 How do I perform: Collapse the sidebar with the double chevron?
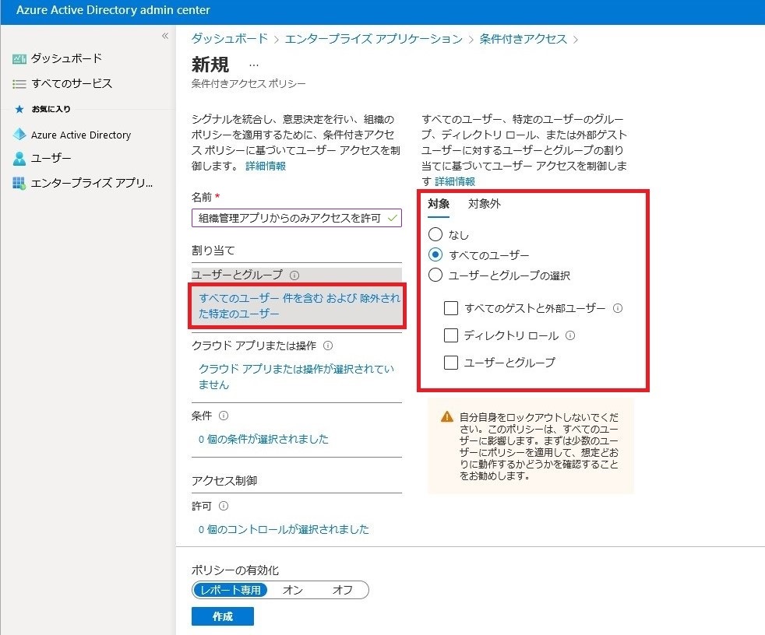pos(165,36)
